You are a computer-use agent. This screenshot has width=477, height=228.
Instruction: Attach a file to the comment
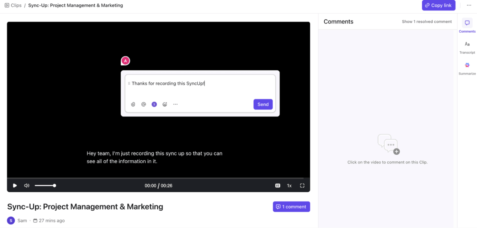tap(133, 104)
